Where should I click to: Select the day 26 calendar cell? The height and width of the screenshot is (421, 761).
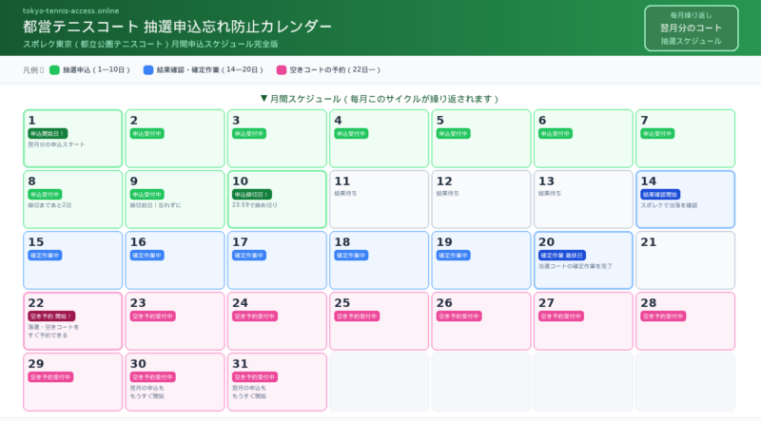(x=481, y=321)
